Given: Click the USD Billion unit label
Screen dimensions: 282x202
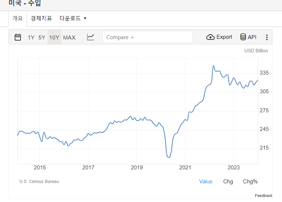Looking at the screenshot, I should point(256,51).
